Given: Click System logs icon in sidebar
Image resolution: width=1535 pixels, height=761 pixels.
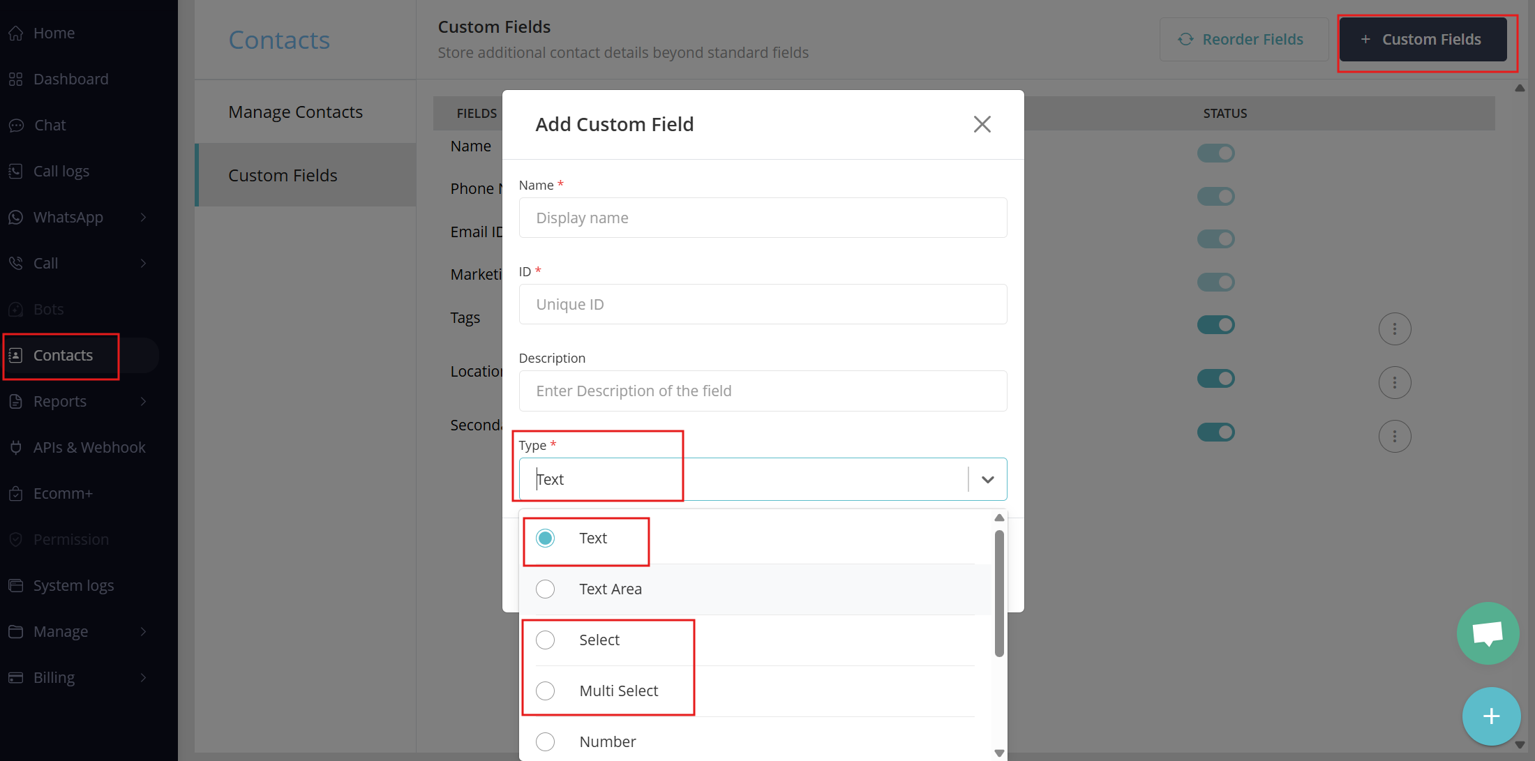Looking at the screenshot, I should [16, 585].
